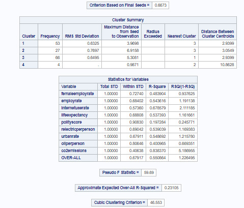The width and height of the screenshot is (244, 208).
Task: Click the co2emissions variable name
Action: tap(74, 151)
